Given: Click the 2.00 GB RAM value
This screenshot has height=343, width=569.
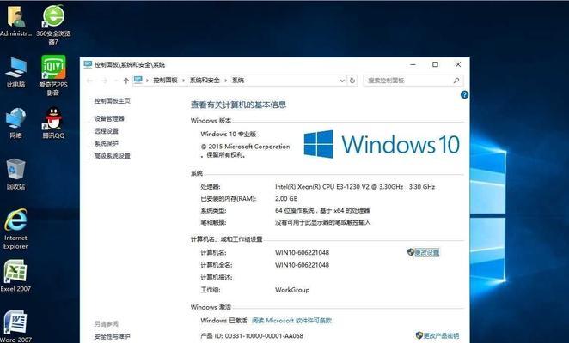Looking at the screenshot, I should [286, 198].
